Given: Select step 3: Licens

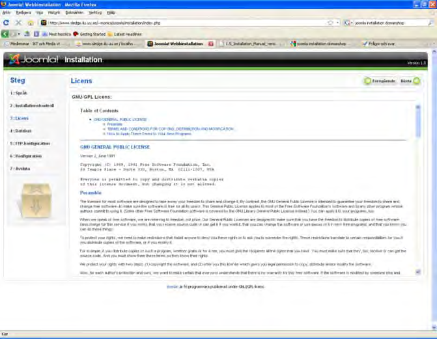Looking at the screenshot, I should 20,118.
